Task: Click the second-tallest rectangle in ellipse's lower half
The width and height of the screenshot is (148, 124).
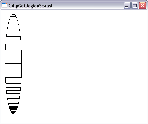Action: tap(13, 80)
